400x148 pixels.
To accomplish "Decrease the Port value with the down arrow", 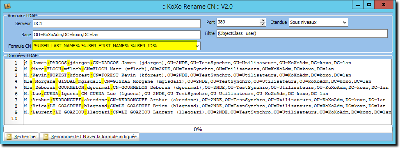I will pos(263,24).
